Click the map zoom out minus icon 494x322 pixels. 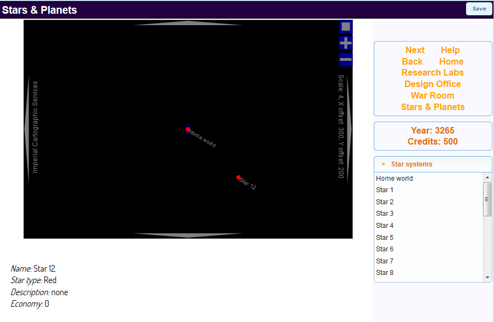(345, 59)
